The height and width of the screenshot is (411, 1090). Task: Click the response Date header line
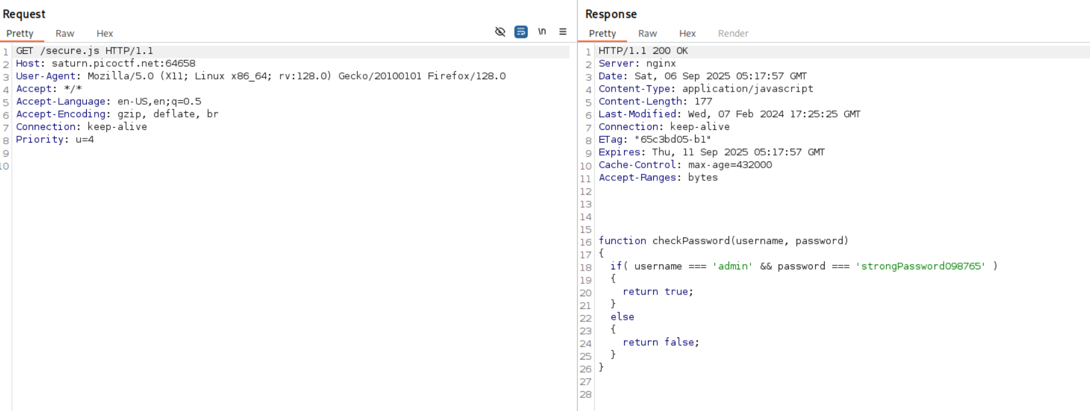[703, 76]
